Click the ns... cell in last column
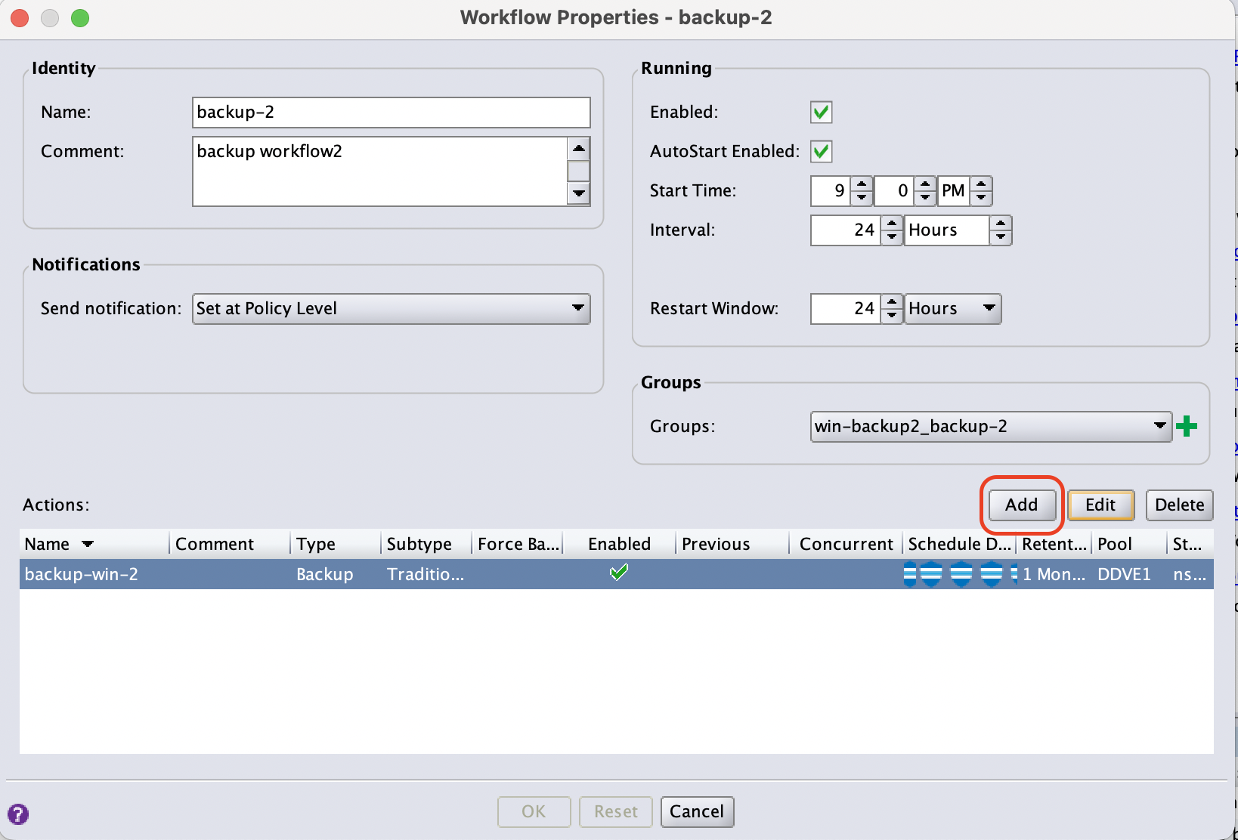 click(x=1189, y=574)
